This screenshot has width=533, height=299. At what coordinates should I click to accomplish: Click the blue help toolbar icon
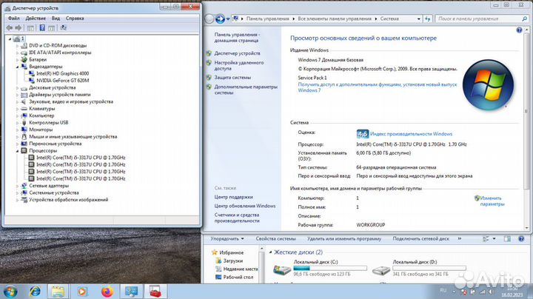coord(42,28)
